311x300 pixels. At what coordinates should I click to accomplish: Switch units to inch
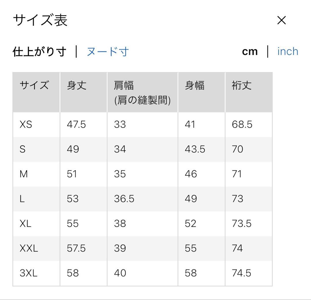click(288, 51)
